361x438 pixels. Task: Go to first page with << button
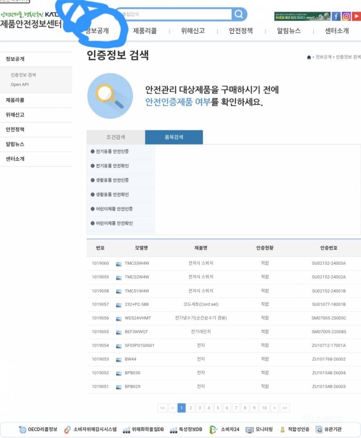(x=163, y=408)
